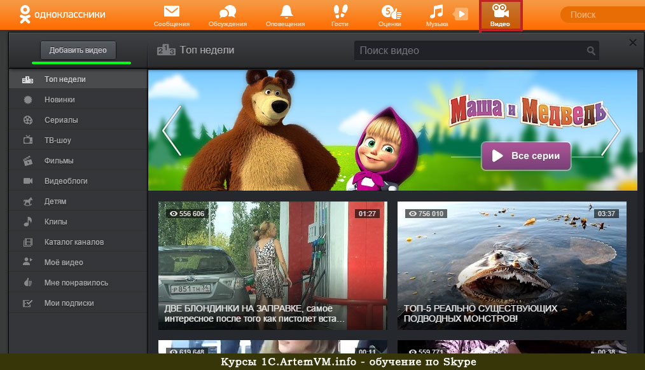Open the Odnoklassniki home logo
Screen dimensions: 645x370
(62, 15)
